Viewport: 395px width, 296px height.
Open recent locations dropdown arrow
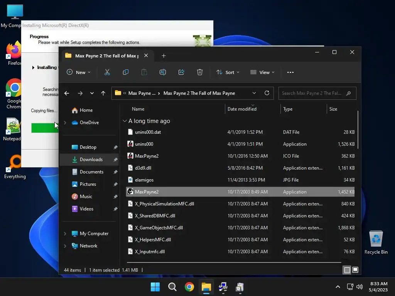(x=92, y=93)
